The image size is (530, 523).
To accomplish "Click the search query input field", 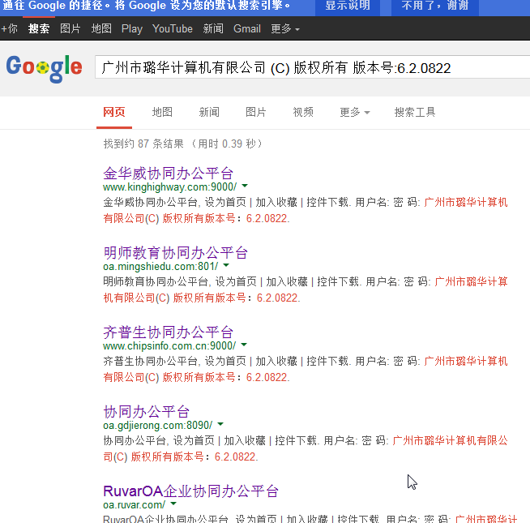I will point(312,67).
